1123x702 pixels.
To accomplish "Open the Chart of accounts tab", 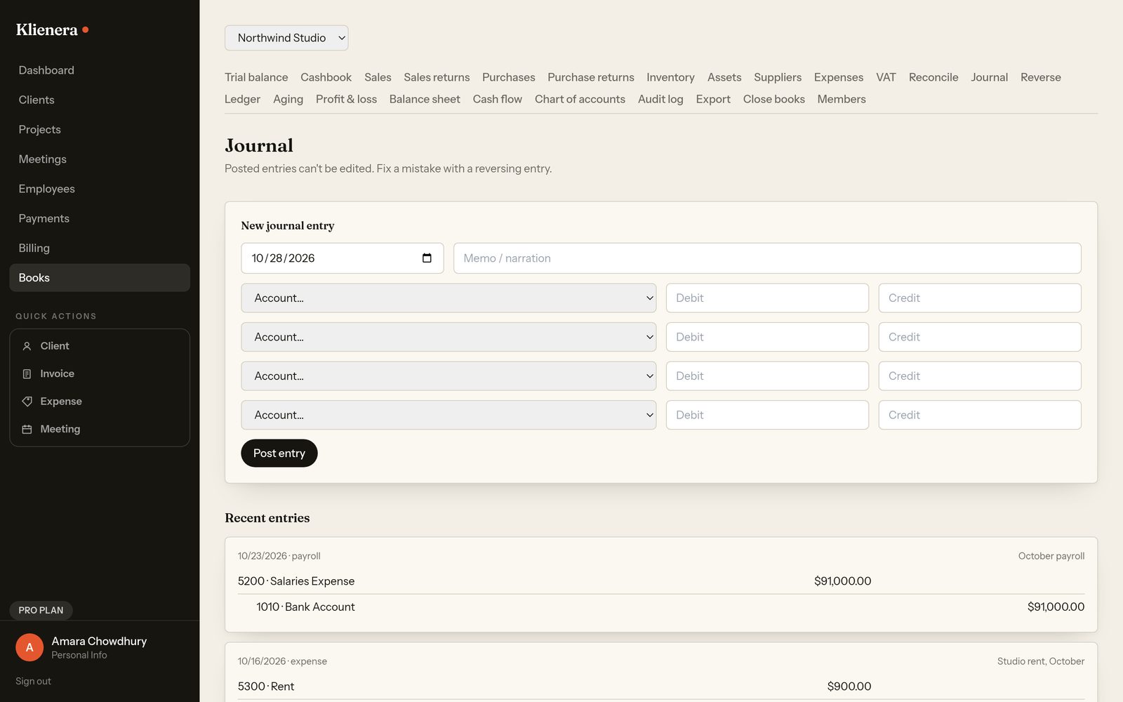I will 580,99.
